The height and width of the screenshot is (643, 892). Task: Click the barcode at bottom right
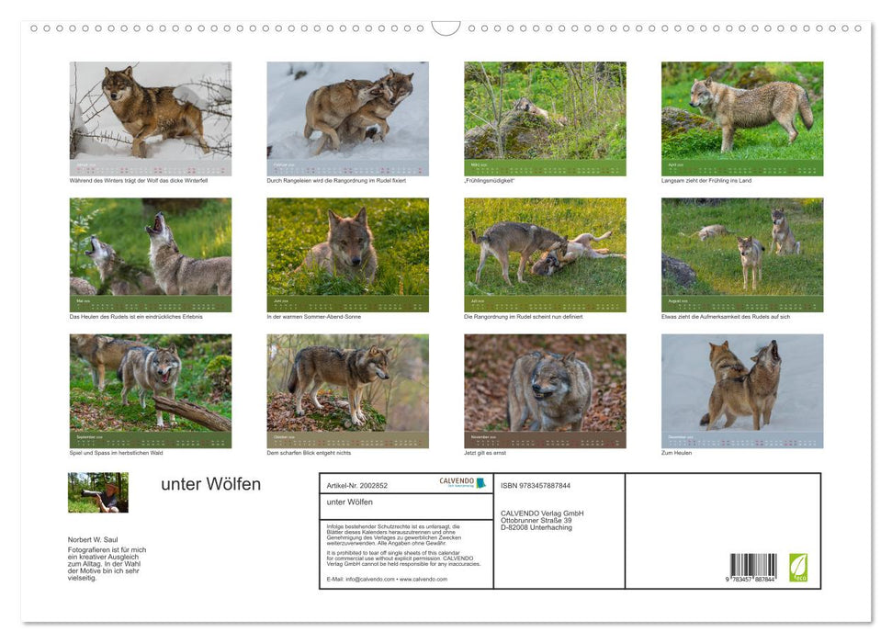point(753,568)
